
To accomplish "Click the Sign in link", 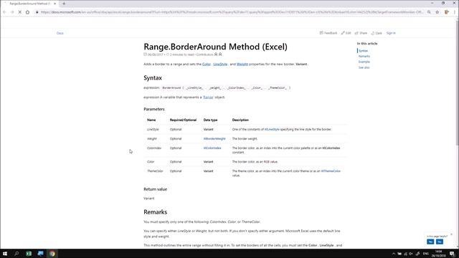I will click(391, 33).
